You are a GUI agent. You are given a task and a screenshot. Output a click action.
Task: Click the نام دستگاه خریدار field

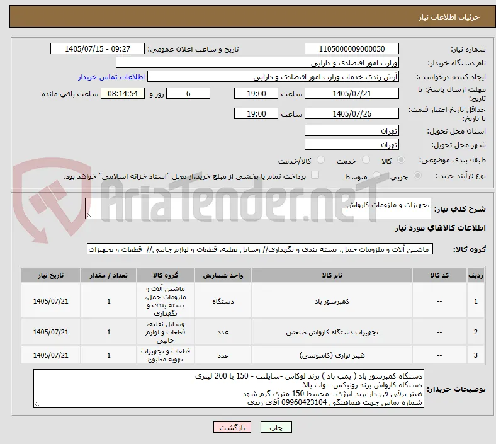pos(257,62)
